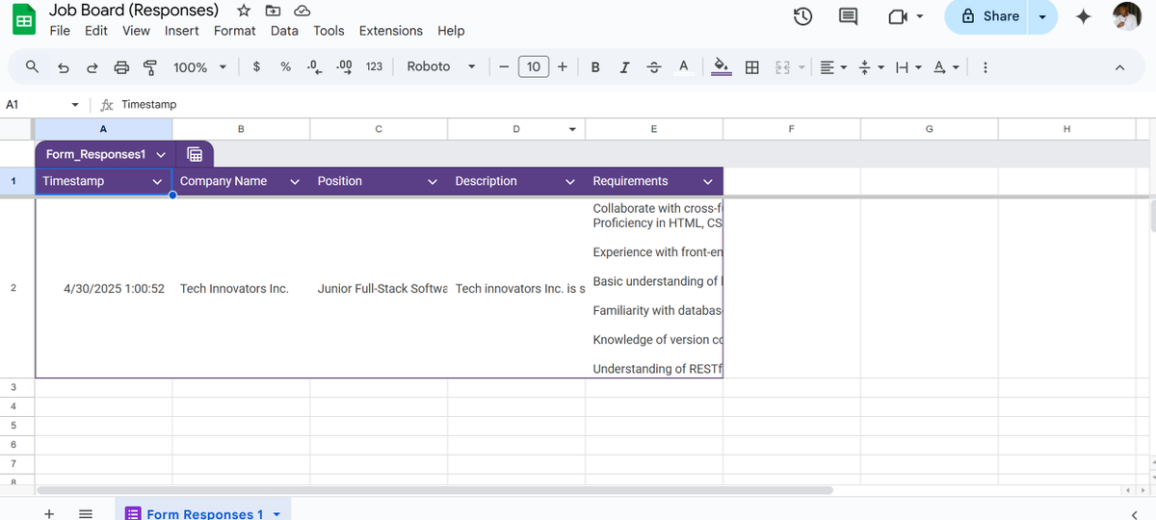Open the File menu
Screen dimensions: 1156x520
pos(60,31)
